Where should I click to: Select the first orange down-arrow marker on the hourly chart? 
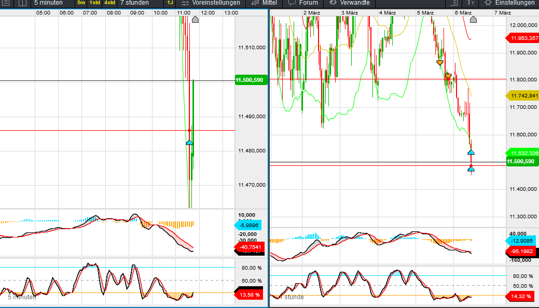pos(440,63)
